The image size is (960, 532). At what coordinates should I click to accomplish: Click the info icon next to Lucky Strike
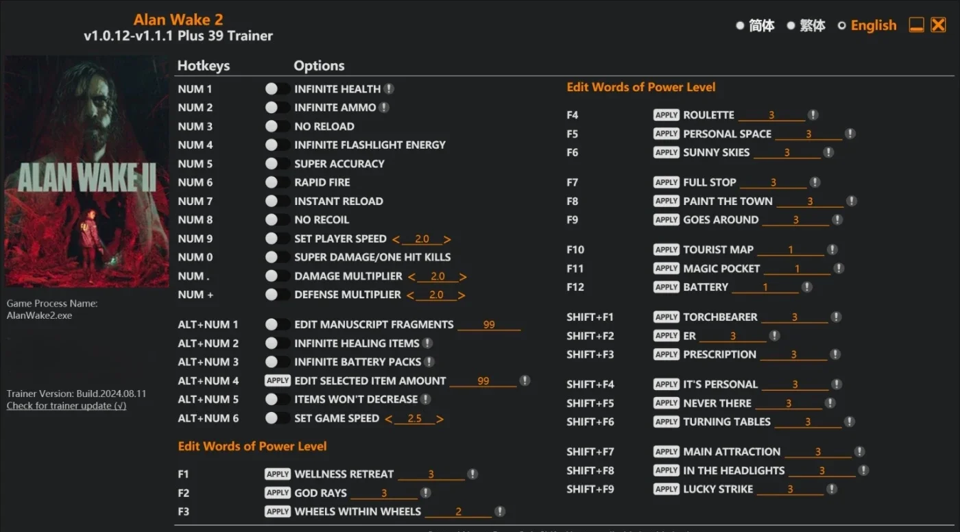(832, 489)
